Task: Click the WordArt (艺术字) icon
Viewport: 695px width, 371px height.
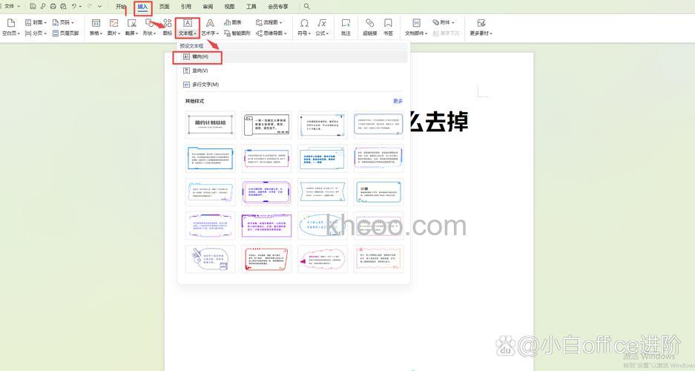Action: point(210,23)
